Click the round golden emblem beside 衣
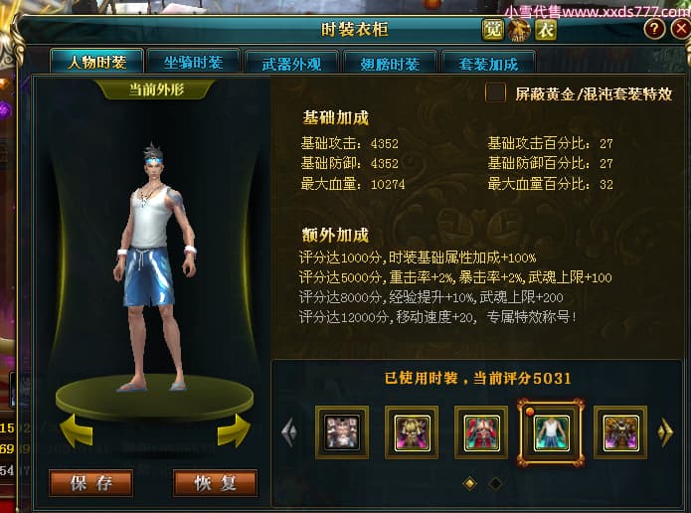This screenshot has width=691, height=513. pos(519,30)
